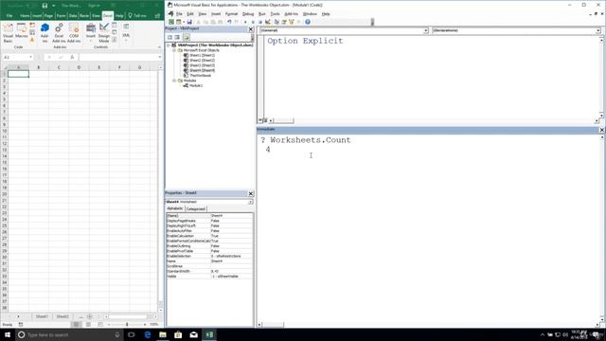Open Excel Add-ins manager
Viewport: 606px width, 341px height.
(59, 33)
